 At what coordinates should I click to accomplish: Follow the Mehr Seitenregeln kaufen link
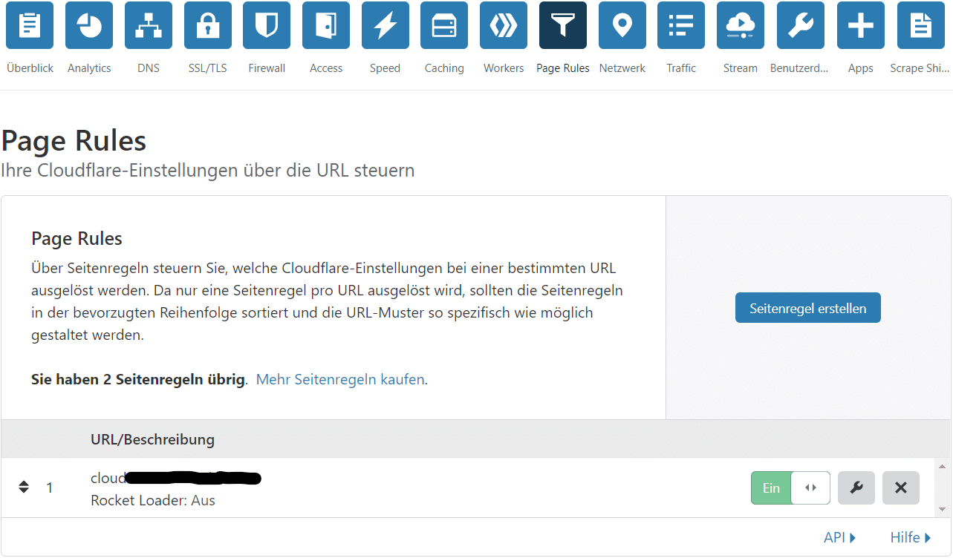click(340, 379)
